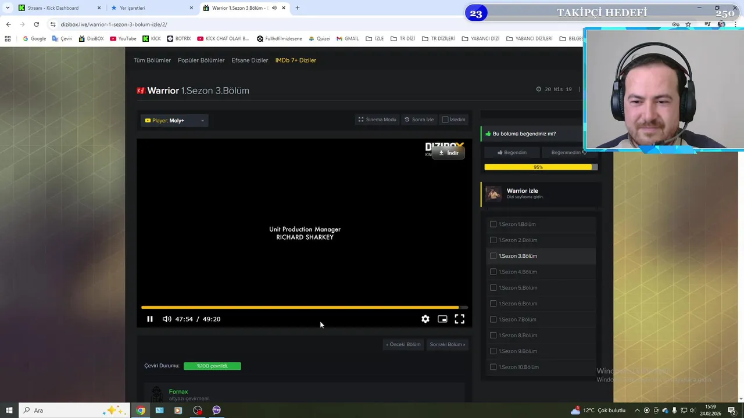Go to Önceki Bölüm
This screenshot has height=418, width=744.
tap(403, 344)
